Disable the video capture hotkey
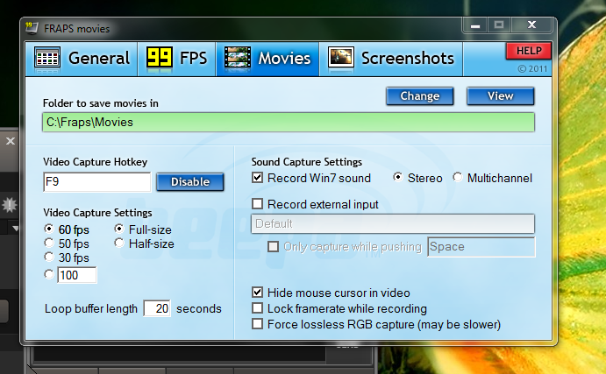 tap(190, 182)
